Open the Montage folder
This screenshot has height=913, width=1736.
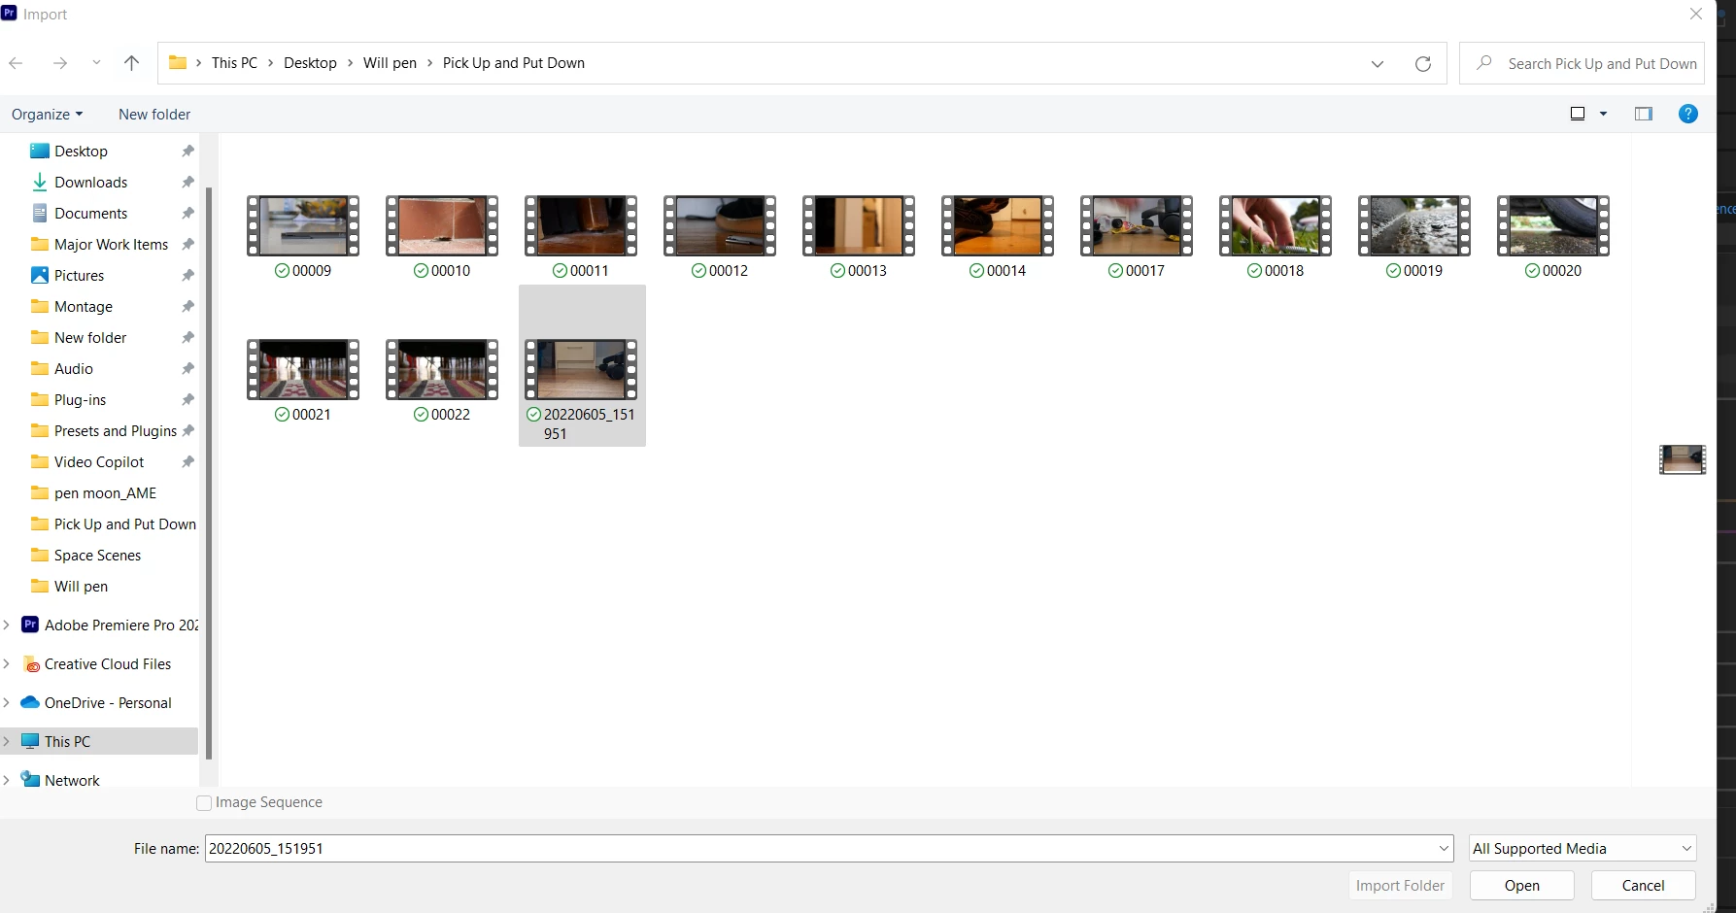[x=83, y=306]
